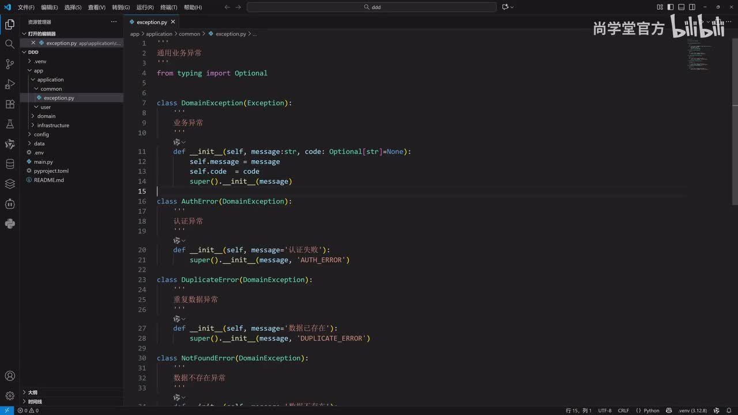Open the Copilot dropdown arrow in title bar

pos(512,7)
